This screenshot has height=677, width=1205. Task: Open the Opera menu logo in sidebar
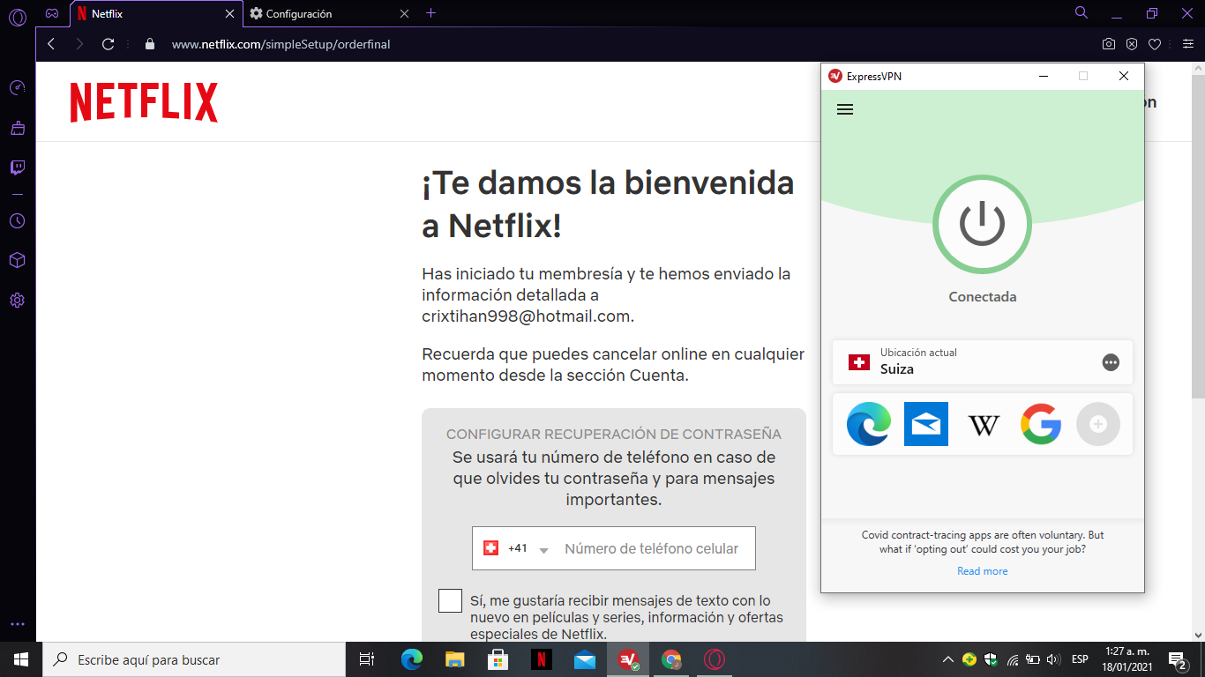[x=17, y=16]
